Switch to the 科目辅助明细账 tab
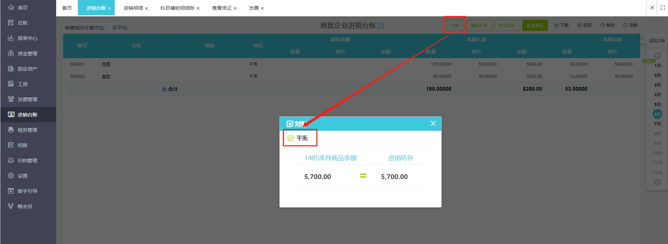The image size is (668, 244). 178,8
